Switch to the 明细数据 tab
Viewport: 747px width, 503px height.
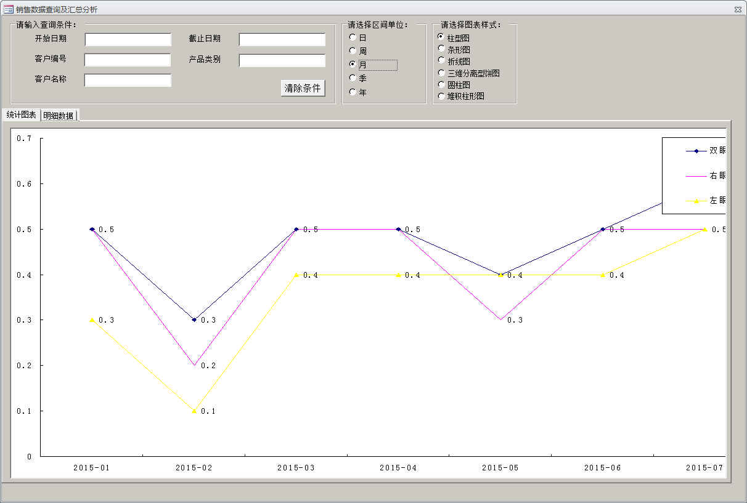(59, 116)
